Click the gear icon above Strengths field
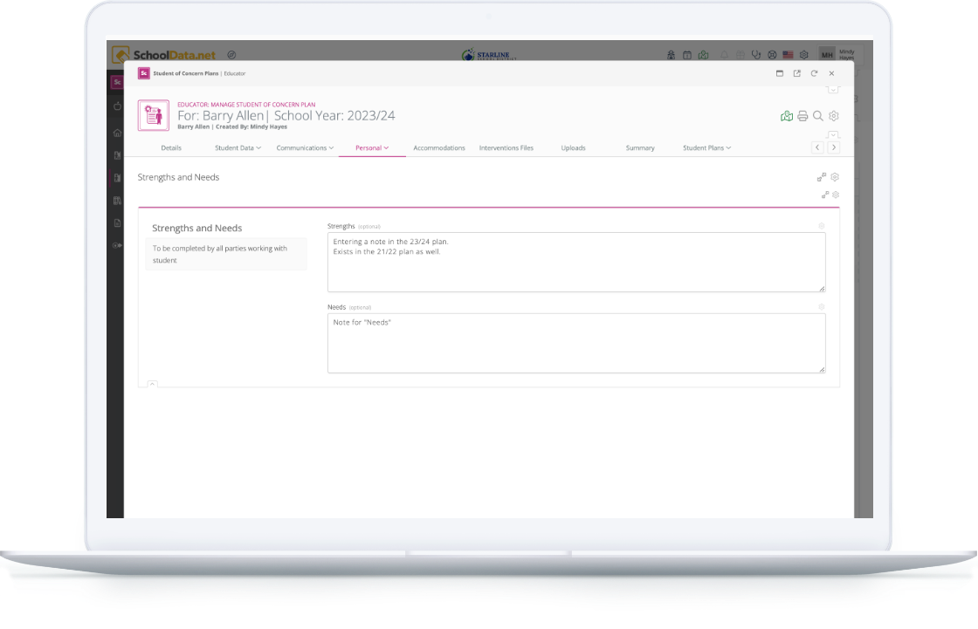Image resolution: width=978 pixels, height=629 pixels. click(822, 226)
